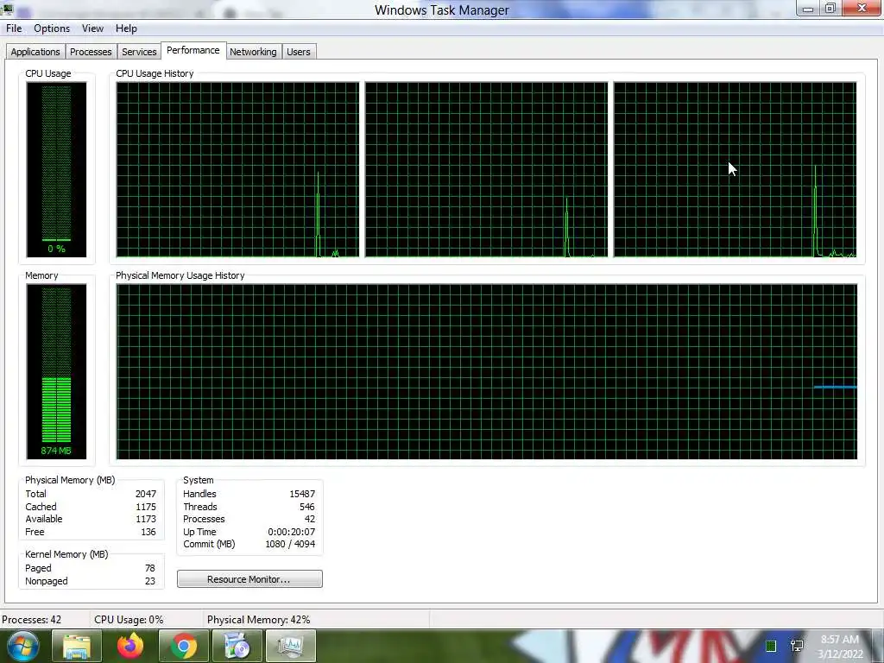
Task: Click the CPU Usage History label
Action: [155, 74]
